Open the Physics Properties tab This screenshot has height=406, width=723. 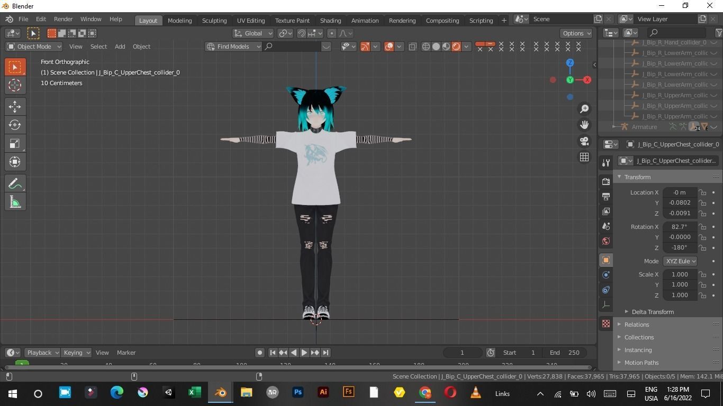pyautogui.click(x=605, y=289)
